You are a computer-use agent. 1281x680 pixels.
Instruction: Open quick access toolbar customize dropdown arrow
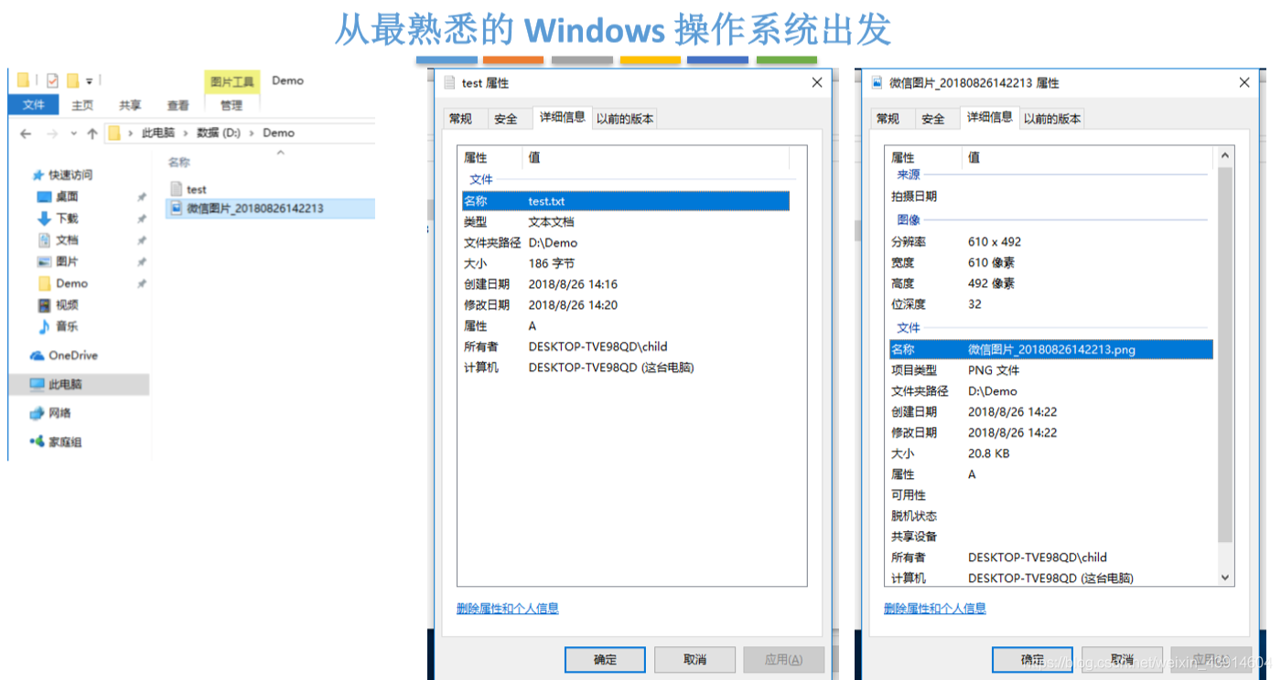90,81
